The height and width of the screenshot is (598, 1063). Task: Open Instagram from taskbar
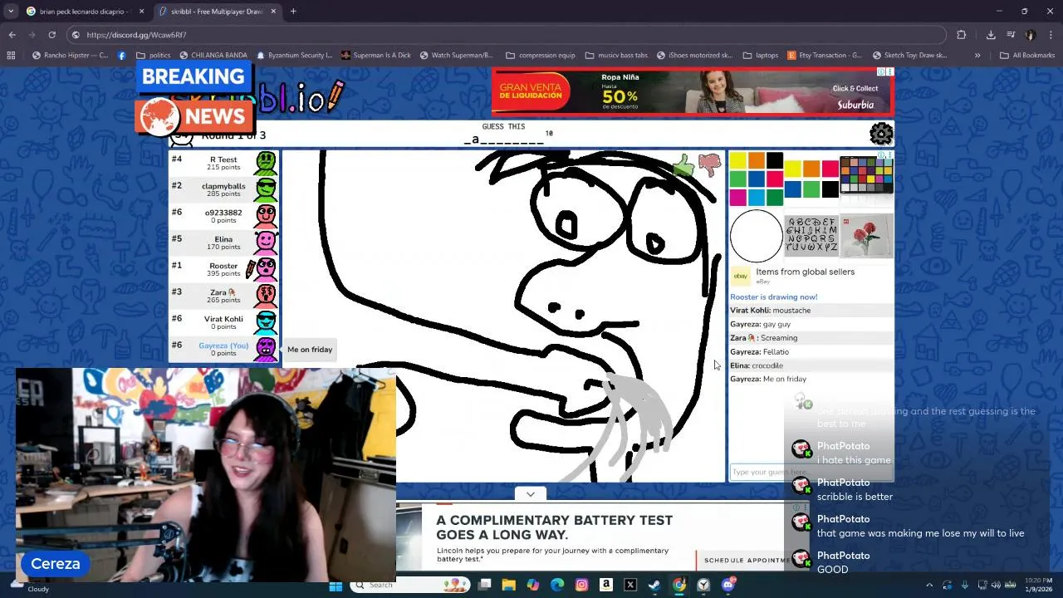click(x=581, y=586)
